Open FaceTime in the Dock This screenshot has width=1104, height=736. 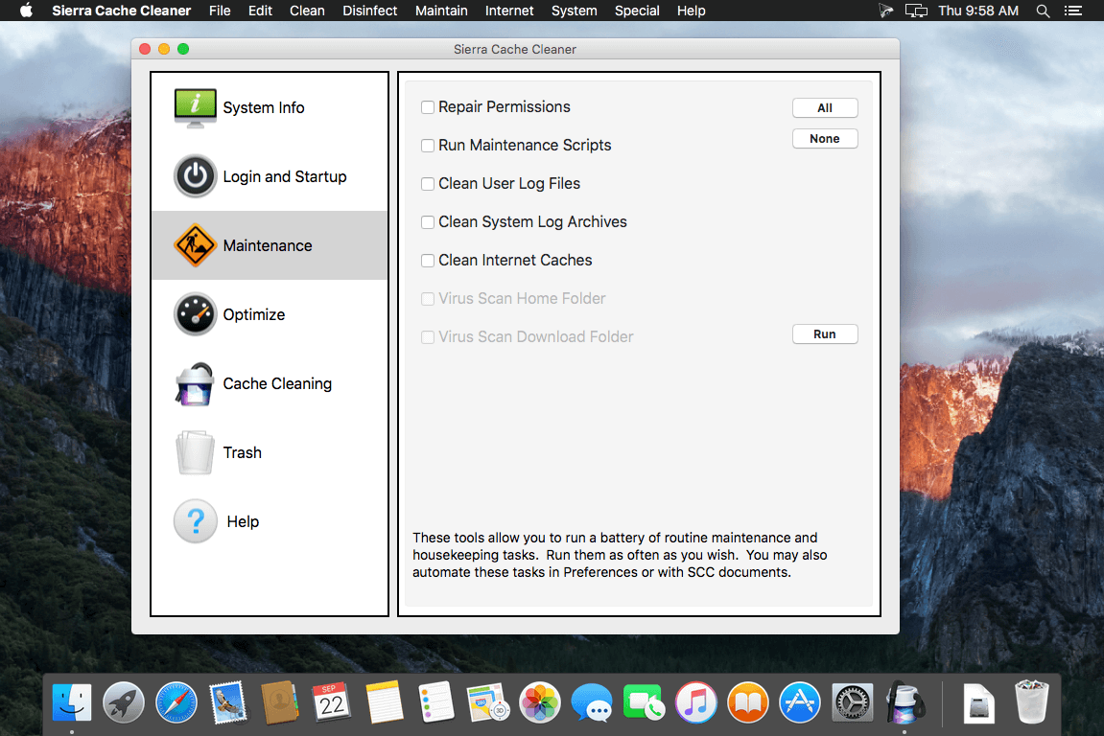click(x=644, y=702)
